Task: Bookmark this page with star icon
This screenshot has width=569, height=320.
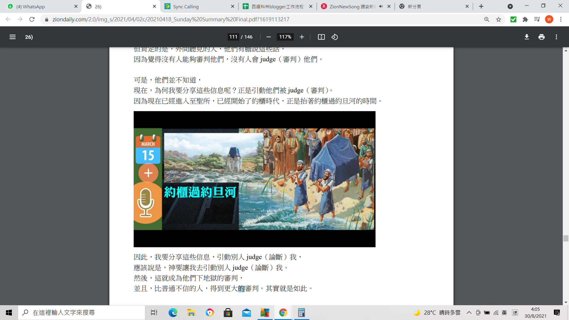Action: pos(498,19)
